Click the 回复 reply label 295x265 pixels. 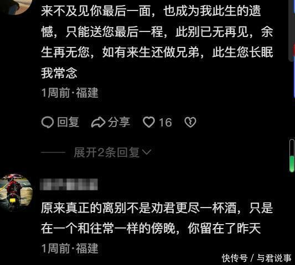(68, 123)
